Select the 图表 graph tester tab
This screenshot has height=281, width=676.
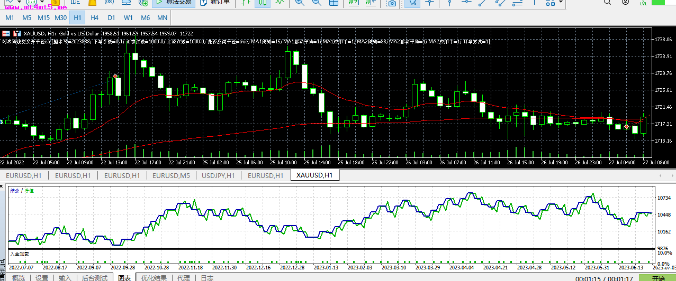click(x=124, y=278)
